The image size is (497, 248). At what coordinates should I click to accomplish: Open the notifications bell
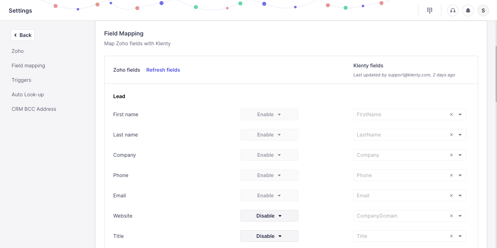468,10
